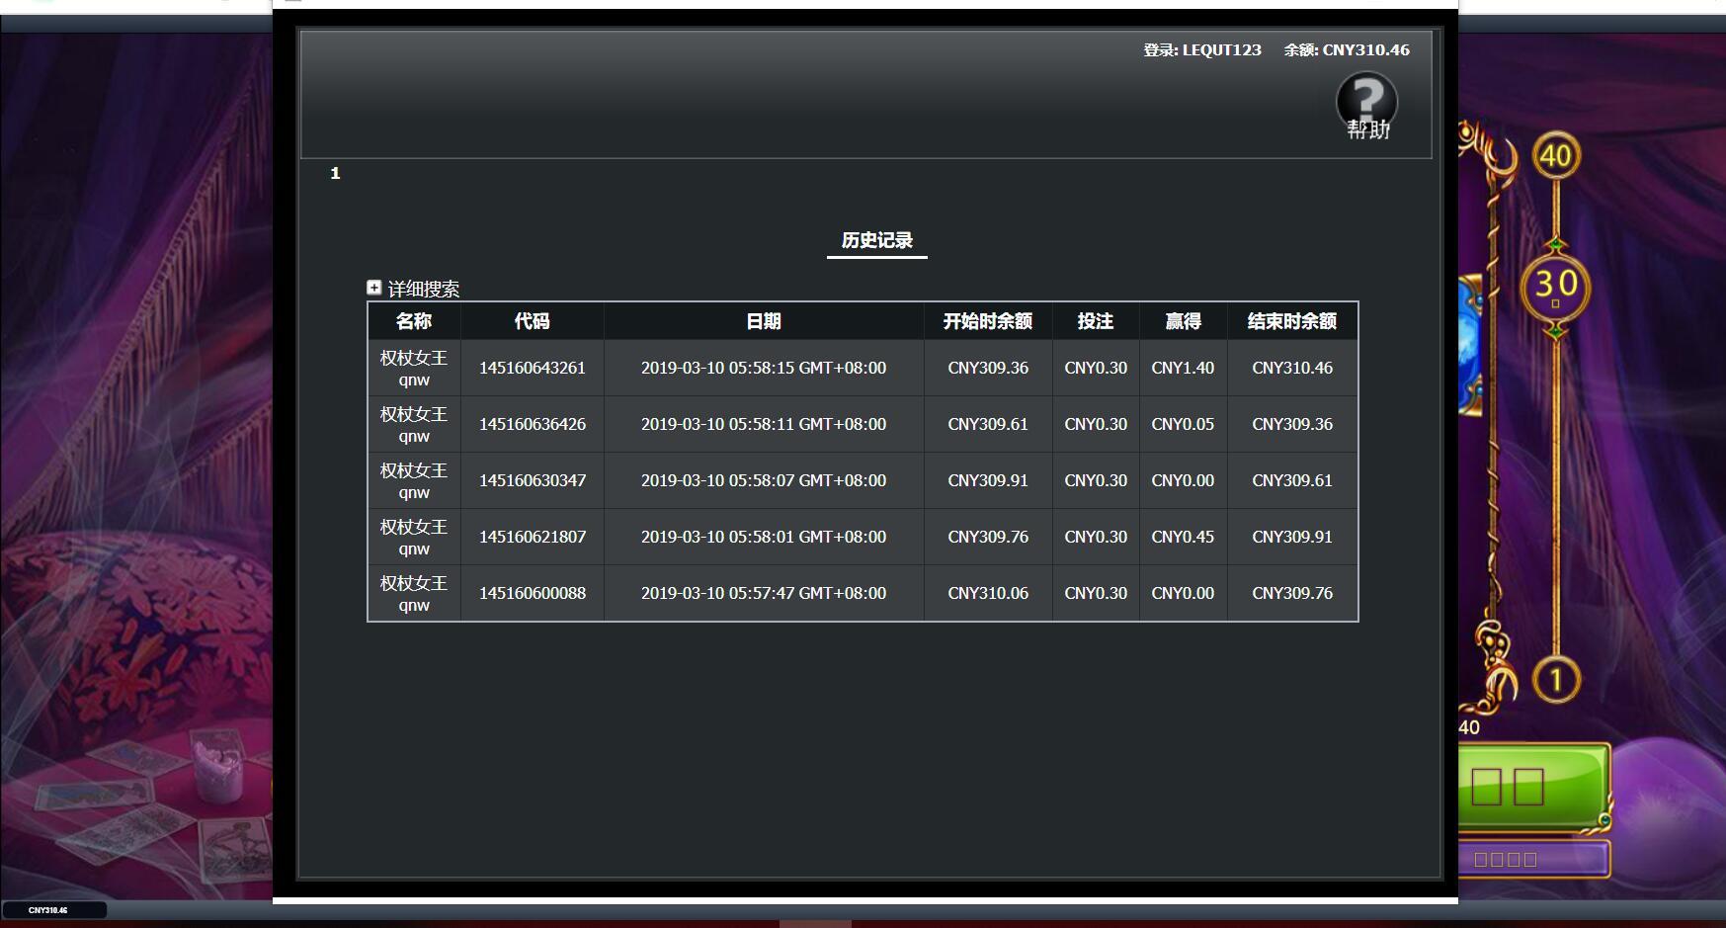Click the purple button below spin
Viewport: 1726px width, 928px height.
click(x=1533, y=859)
